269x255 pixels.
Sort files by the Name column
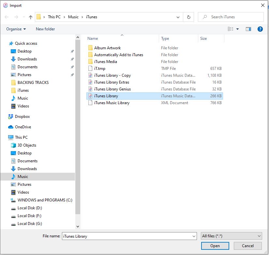pos(123,39)
